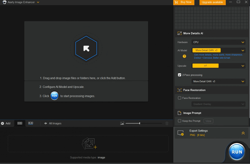The height and width of the screenshot is (164, 250).
Task: Click the thumbnail size image icon
Action: click(122, 123)
